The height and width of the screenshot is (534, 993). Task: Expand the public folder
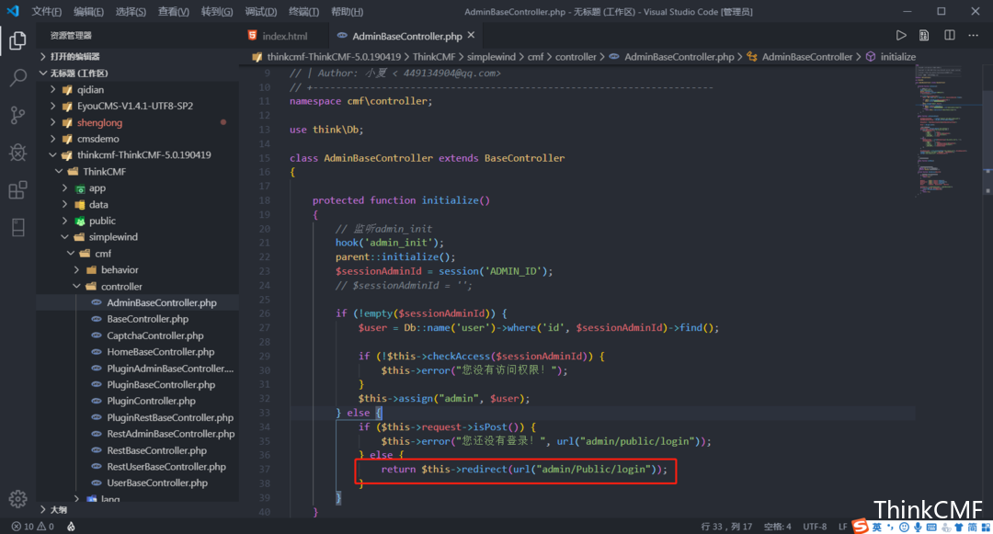138,221
